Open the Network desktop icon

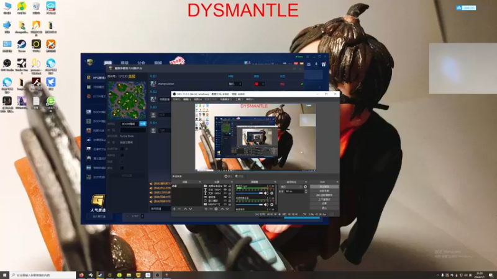[x=7, y=25]
